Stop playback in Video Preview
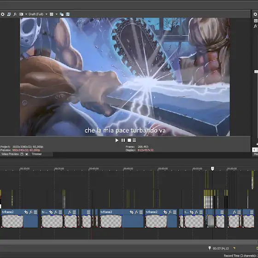The height and width of the screenshot is (258, 258). [x=129, y=141]
